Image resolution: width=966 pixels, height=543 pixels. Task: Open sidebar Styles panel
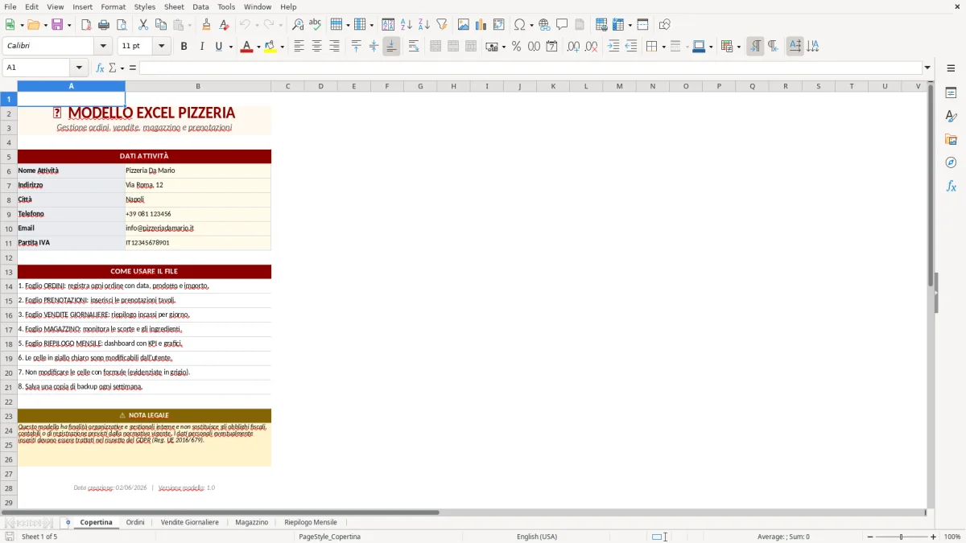(x=951, y=117)
